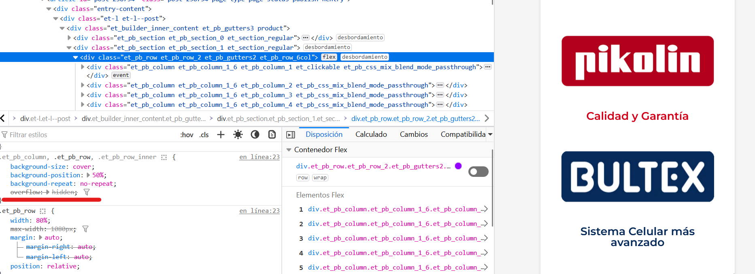Expand the et_pb_column_2 div node
The image size is (755, 274).
pos(83,85)
